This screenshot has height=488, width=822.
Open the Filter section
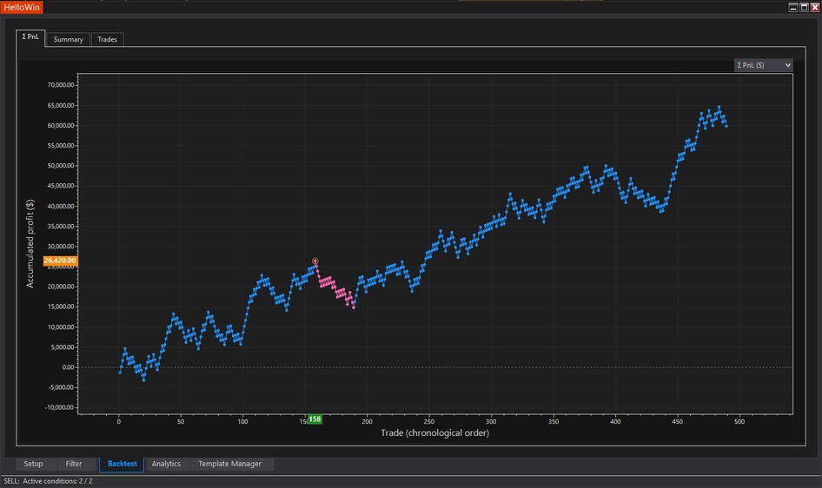pos(74,464)
